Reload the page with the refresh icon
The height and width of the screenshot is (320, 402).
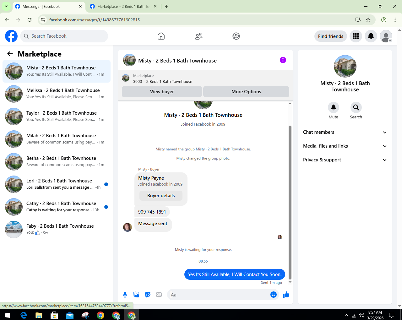point(30,20)
